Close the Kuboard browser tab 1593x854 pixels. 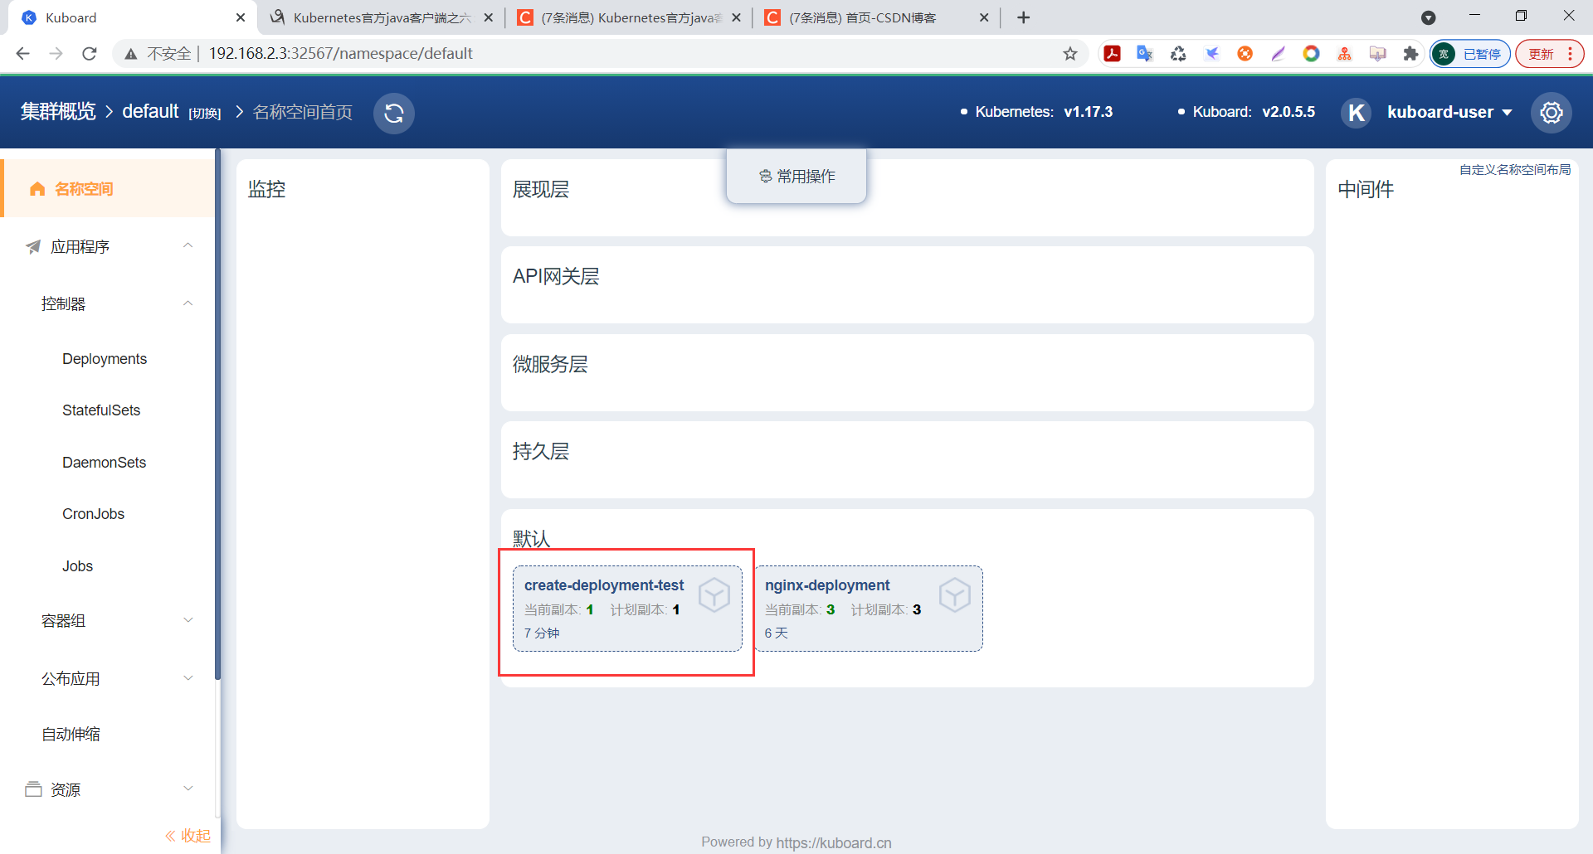(x=241, y=17)
